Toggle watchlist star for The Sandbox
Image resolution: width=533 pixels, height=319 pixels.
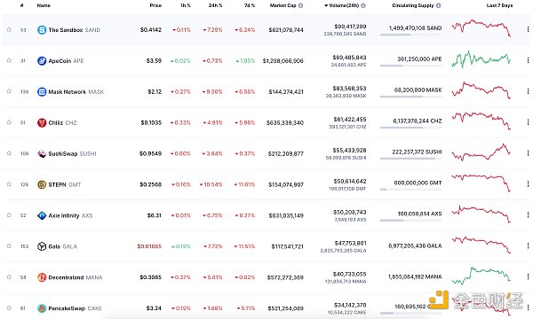(x=9, y=29)
